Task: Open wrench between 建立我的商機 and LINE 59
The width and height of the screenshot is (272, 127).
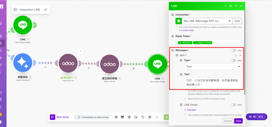Action: tap(134, 68)
